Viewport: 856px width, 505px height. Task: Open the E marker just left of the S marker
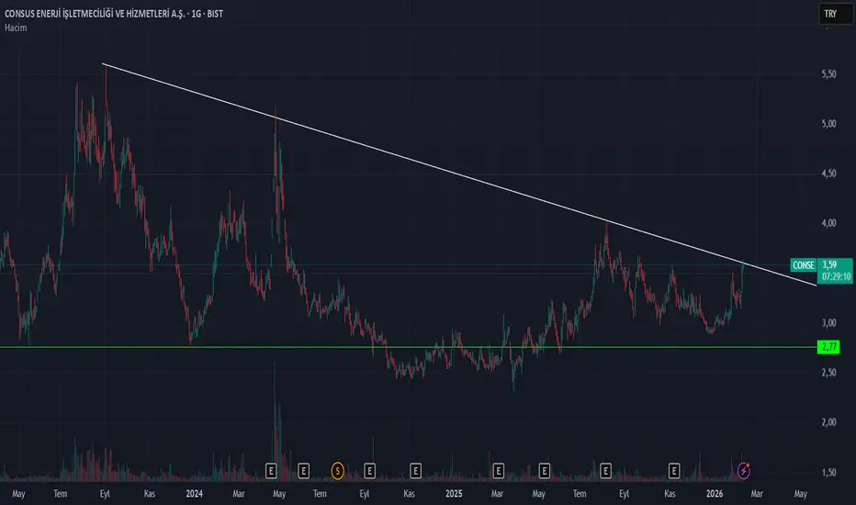(x=303, y=471)
